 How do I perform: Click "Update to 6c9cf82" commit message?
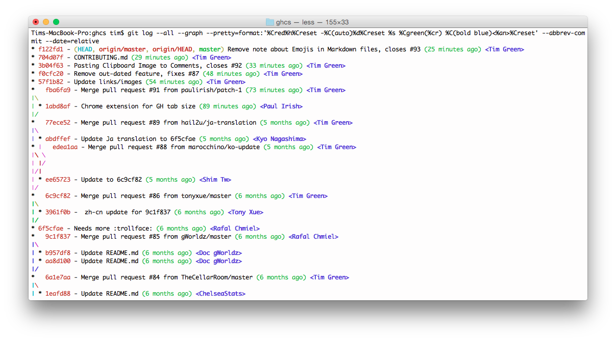coord(112,180)
